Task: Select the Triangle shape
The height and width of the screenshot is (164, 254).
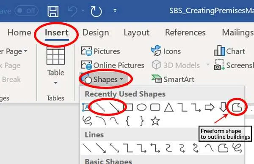Action: pos(169,108)
